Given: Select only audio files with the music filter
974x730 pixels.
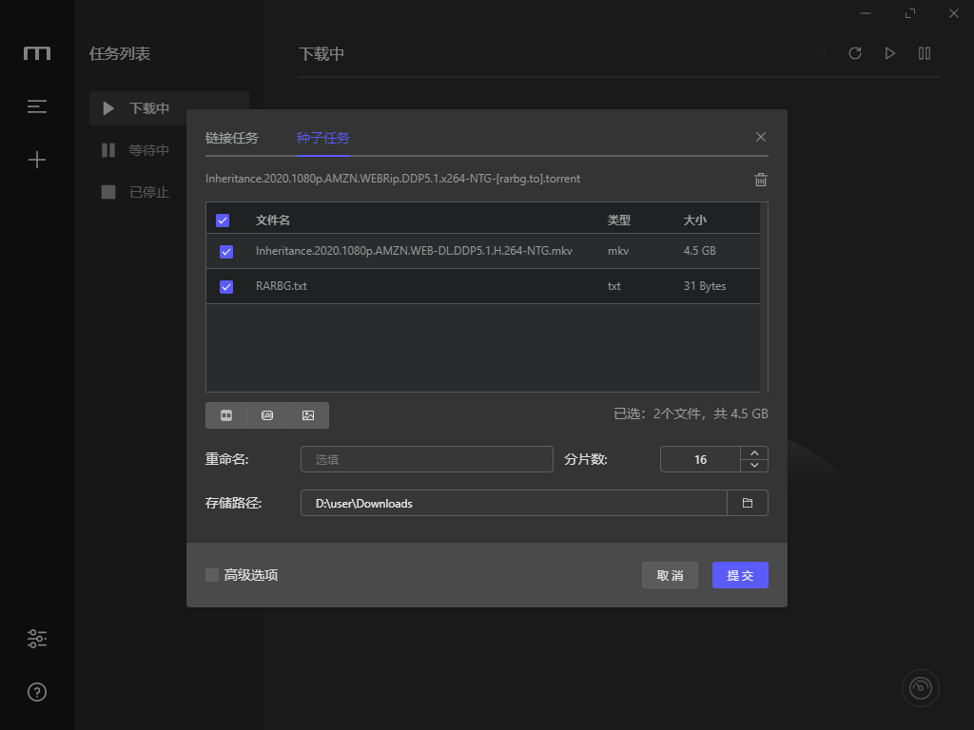Looking at the screenshot, I should 267,415.
